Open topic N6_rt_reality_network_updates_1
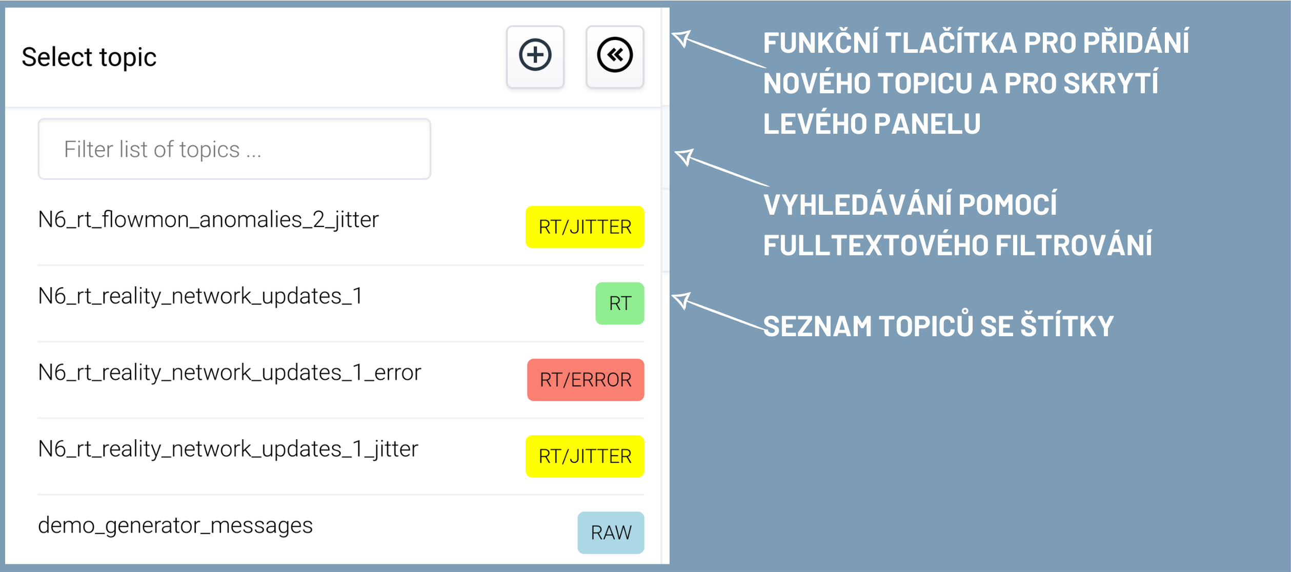Viewport: 1291px width, 572px height. coord(200,296)
